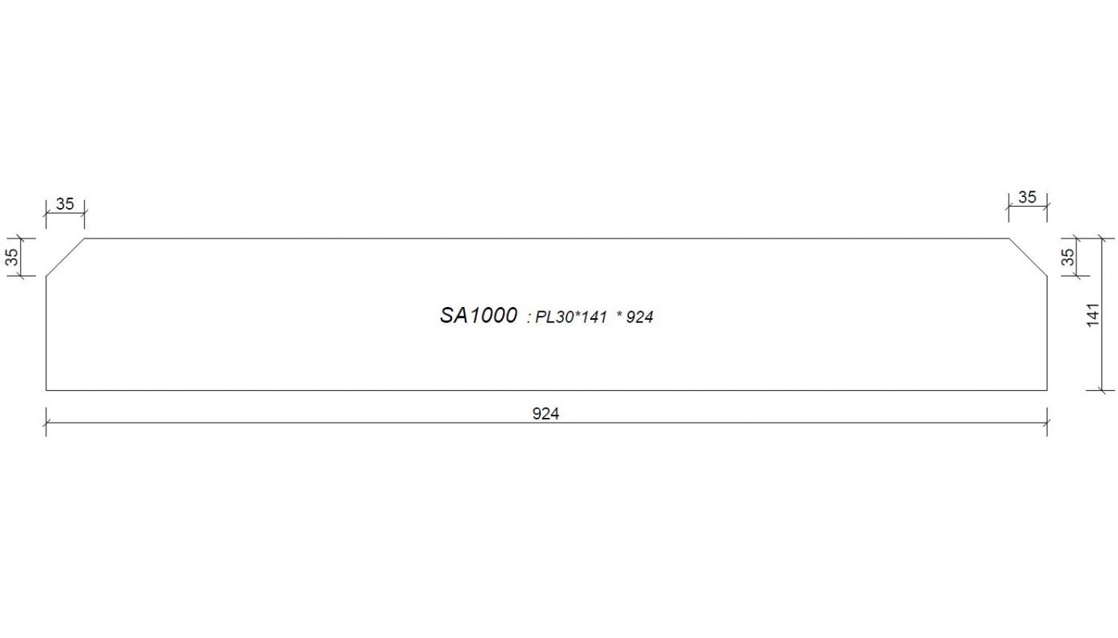Select the 924 horizontal dimension line
This screenshot has width=1118, height=638.
(x=546, y=423)
